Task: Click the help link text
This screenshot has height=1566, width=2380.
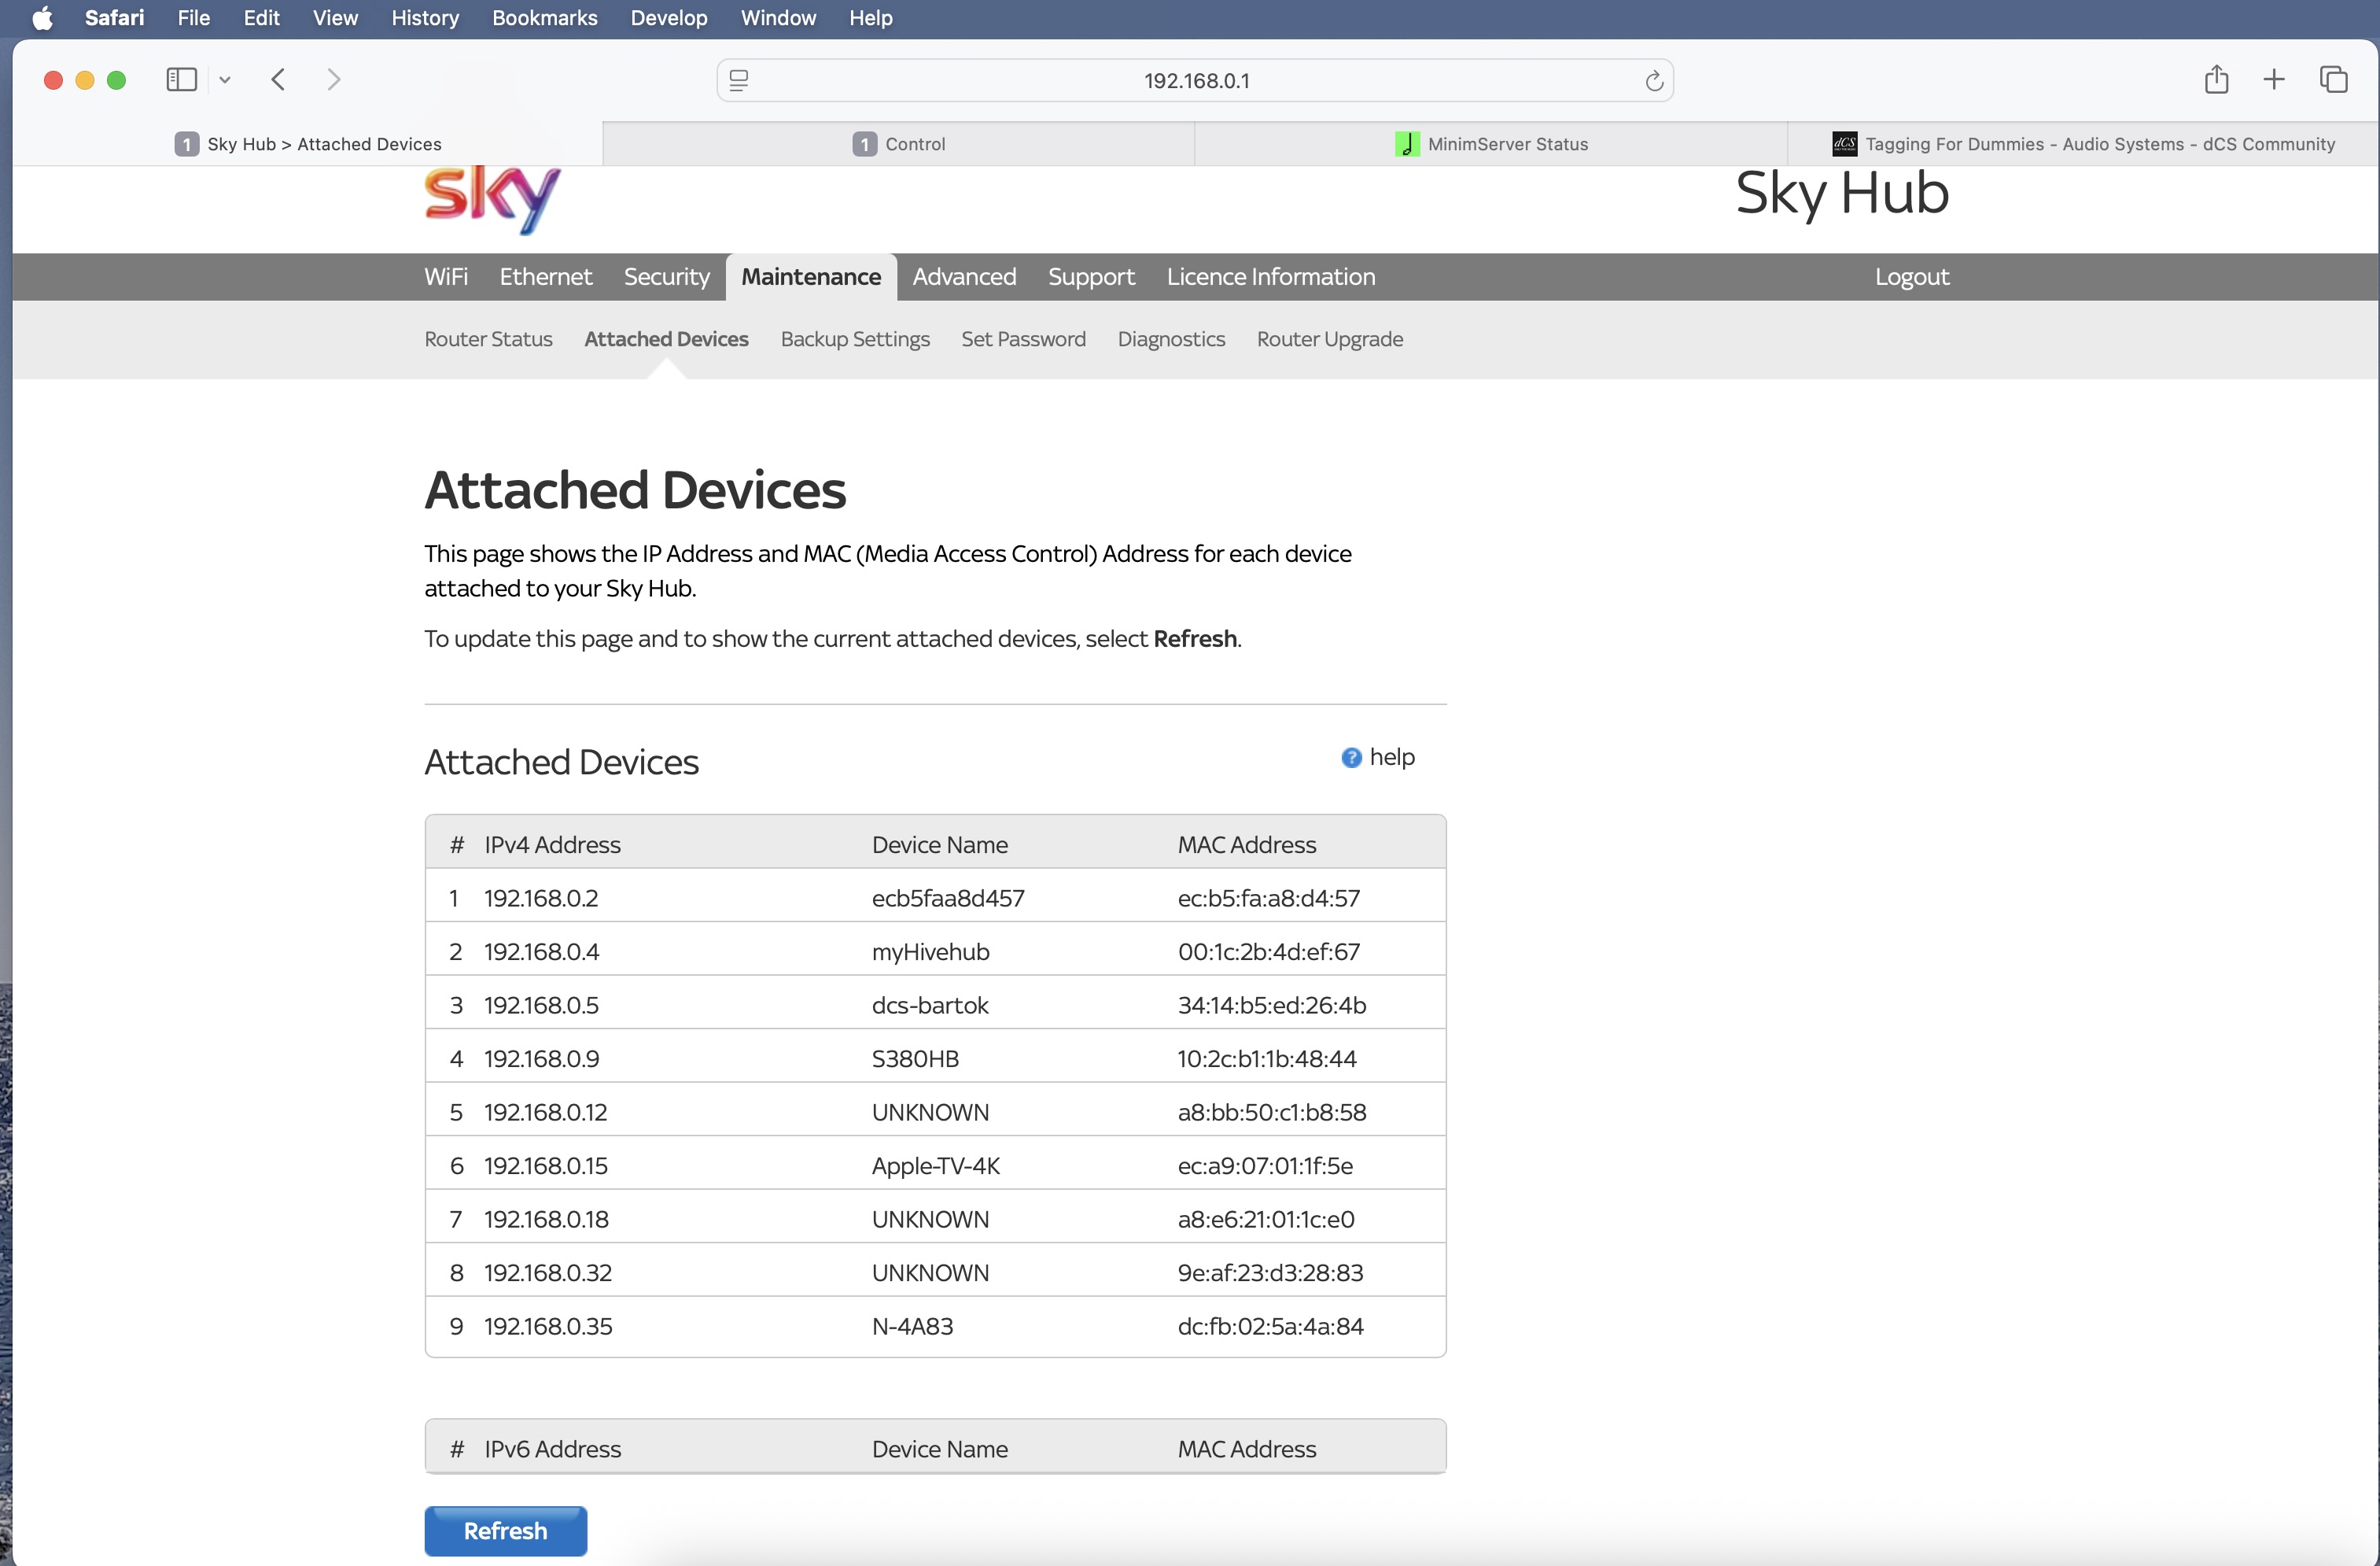Action: (x=1392, y=758)
